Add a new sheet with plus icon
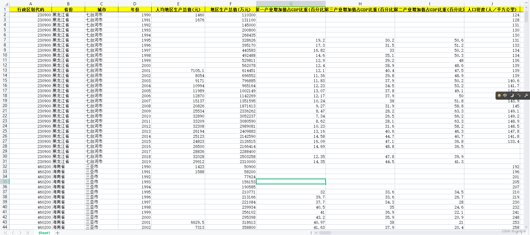This screenshot has height=235, width=530. pyautogui.click(x=58, y=233)
